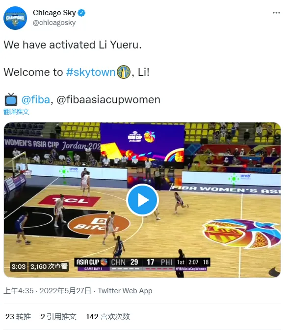Screen dimensions: 287x330
Task: Click the skytown basketball emoji icon
Action: coord(124,72)
